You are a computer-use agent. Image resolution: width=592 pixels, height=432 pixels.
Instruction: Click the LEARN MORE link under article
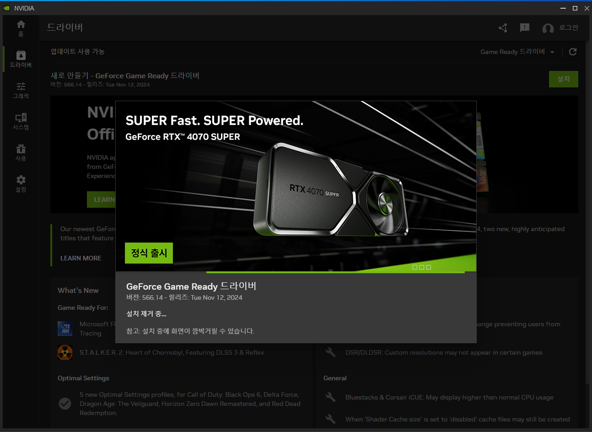point(81,258)
